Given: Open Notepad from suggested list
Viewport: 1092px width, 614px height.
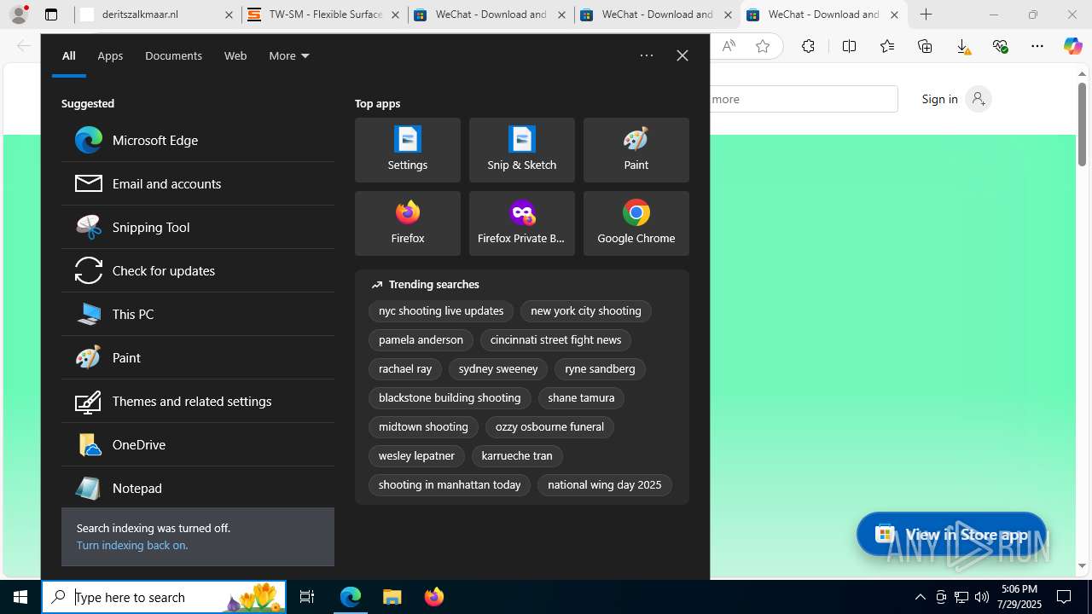Looking at the screenshot, I should 197,488.
